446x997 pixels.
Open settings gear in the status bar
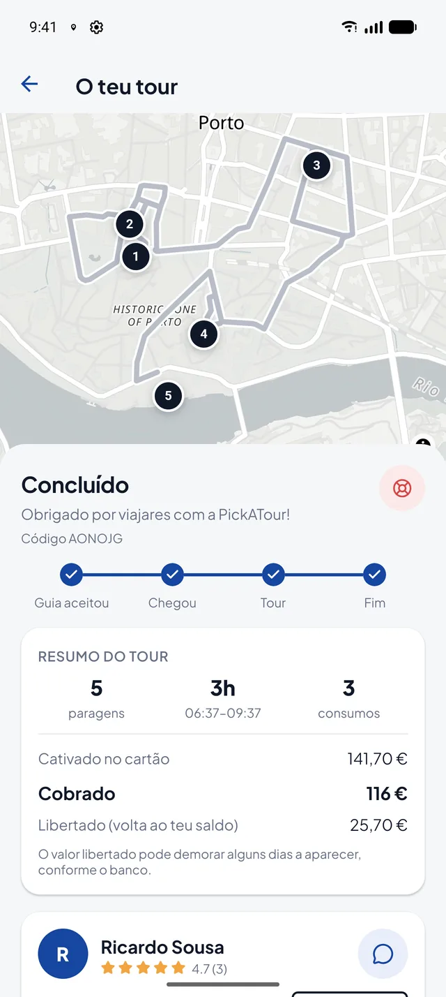click(x=97, y=27)
